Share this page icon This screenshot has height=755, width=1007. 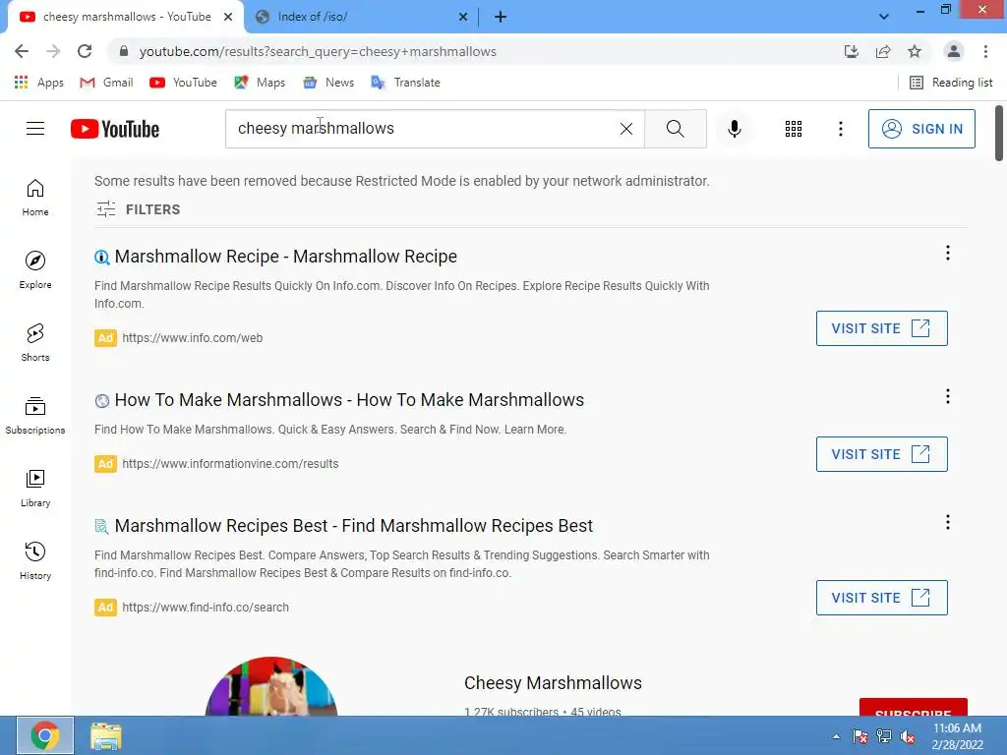coord(883,51)
